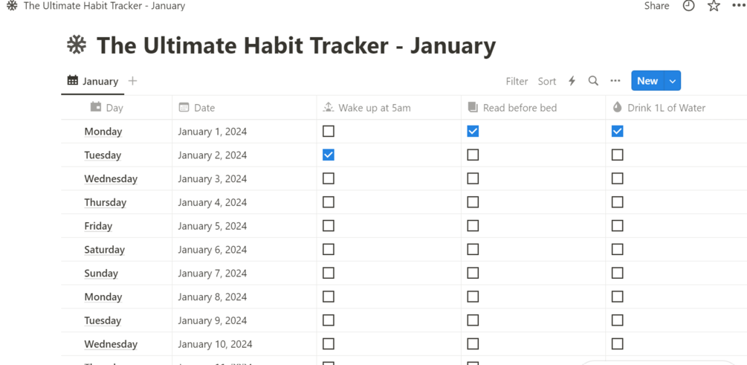Check Wake up at 5am for Monday January 1

(329, 132)
